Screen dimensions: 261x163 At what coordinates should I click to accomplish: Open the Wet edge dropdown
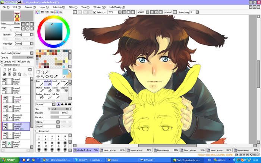click(22, 44)
